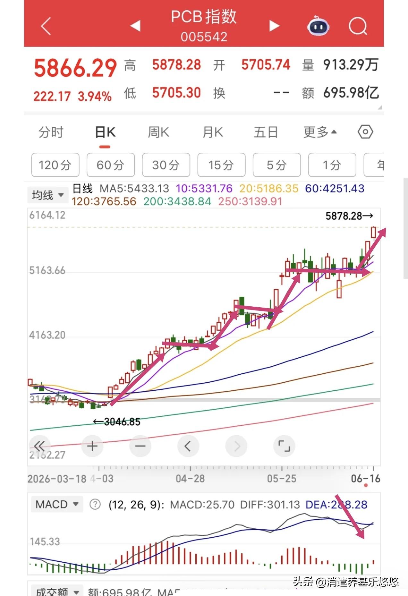Open chart settings hexagon icon

click(365, 132)
